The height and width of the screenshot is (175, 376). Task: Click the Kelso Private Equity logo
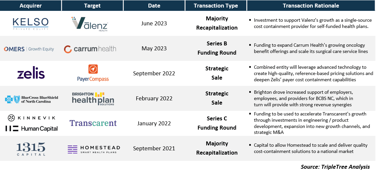(x=31, y=24)
